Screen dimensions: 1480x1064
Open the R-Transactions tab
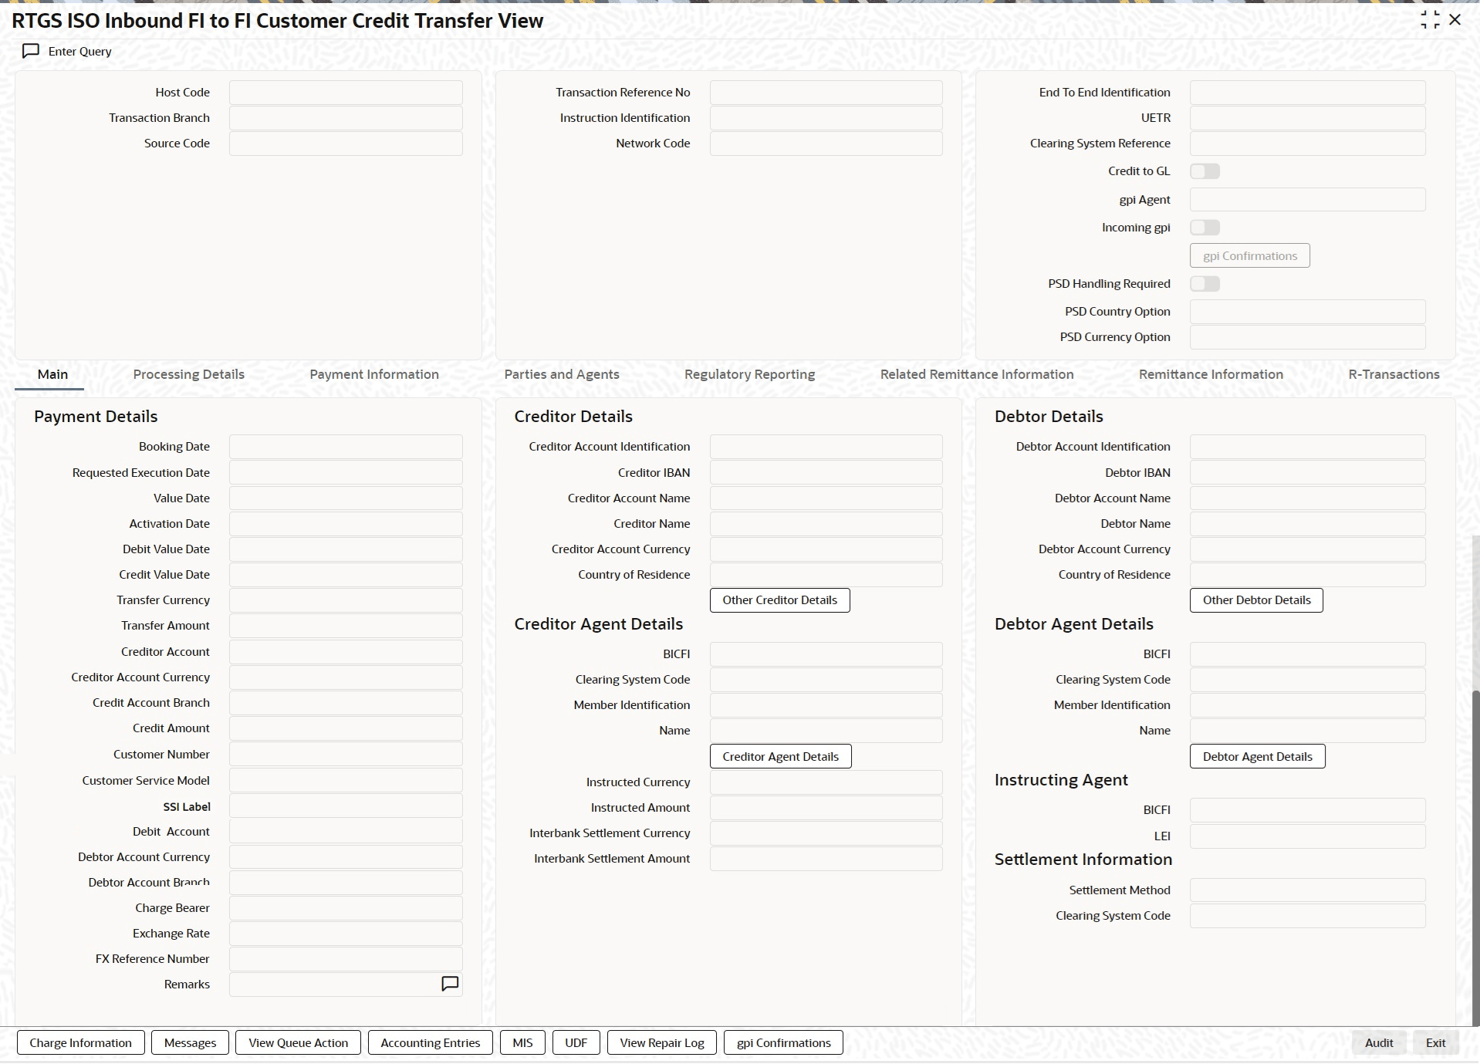1394,374
